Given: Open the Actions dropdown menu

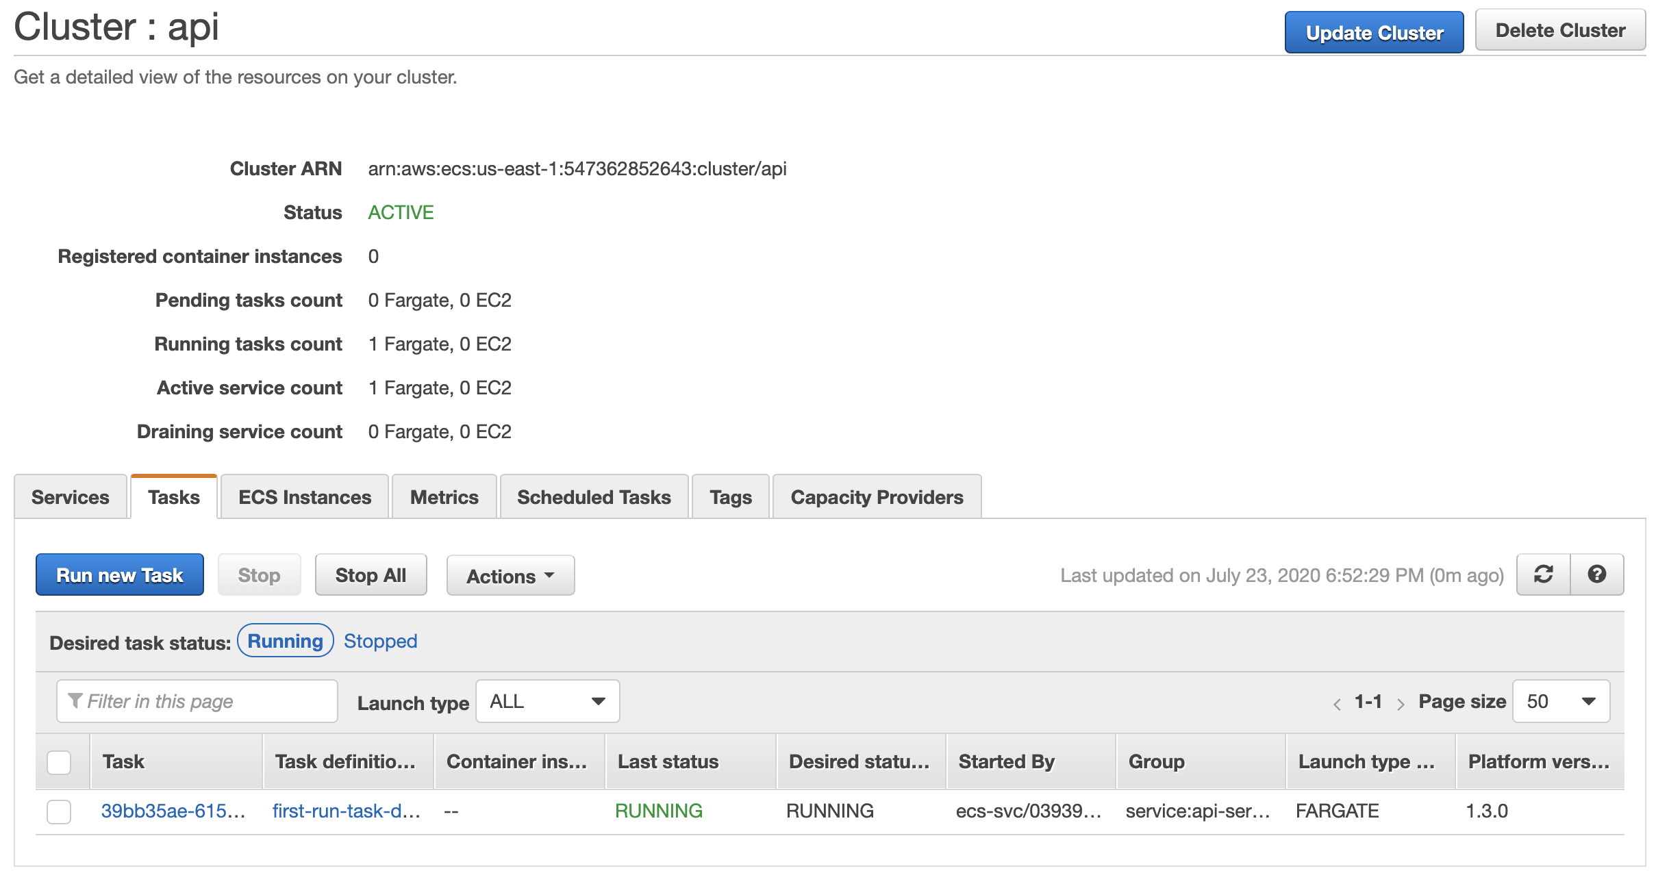Looking at the screenshot, I should point(510,576).
